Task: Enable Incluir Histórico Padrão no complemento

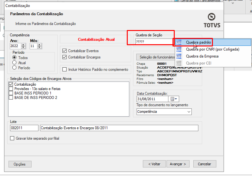Action: click(64, 70)
